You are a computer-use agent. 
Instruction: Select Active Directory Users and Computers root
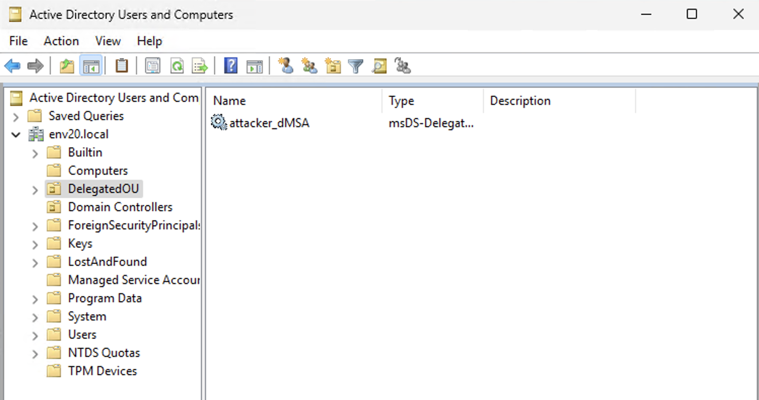pyautogui.click(x=114, y=98)
